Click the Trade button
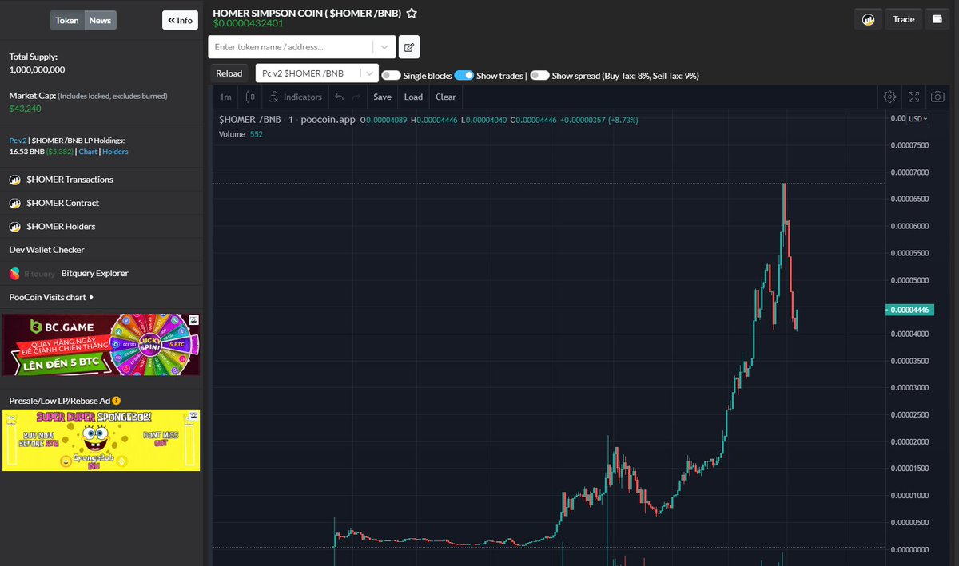This screenshot has height=566, width=959. click(904, 19)
